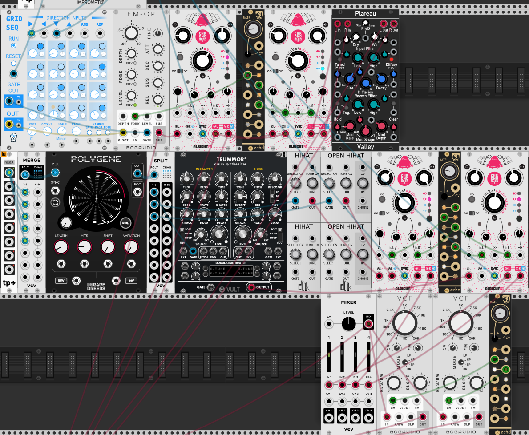Click the random GATE button on Grid Seq

click(89, 133)
